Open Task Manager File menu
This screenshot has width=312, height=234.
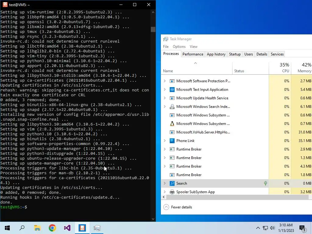coord(166,47)
